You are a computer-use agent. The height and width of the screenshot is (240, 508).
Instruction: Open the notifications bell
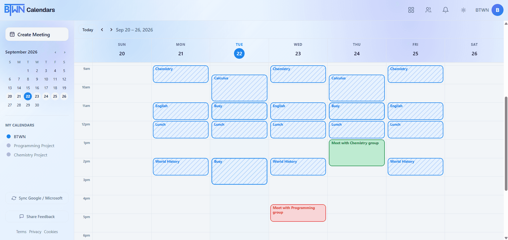pyautogui.click(x=446, y=10)
